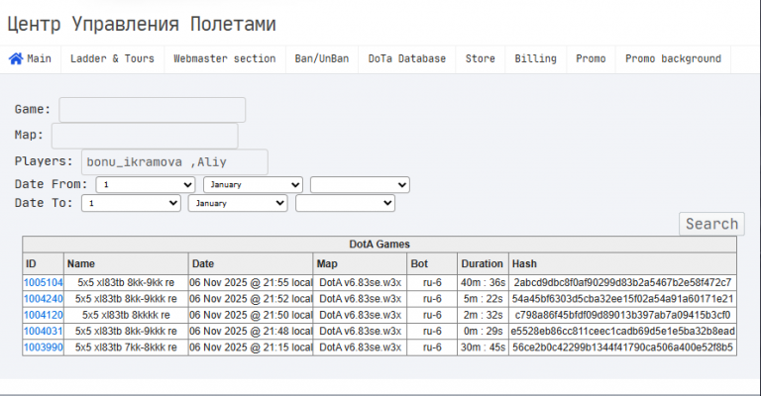This screenshot has height=396, width=761.
Task: Select the Store menu item
Action: click(480, 59)
